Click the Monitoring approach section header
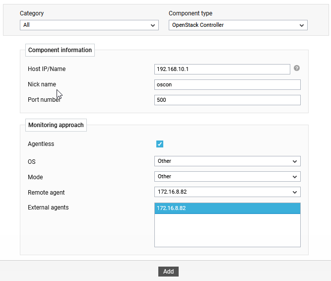This screenshot has width=331, height=281. pyautogui.click(x=56, y=125)
